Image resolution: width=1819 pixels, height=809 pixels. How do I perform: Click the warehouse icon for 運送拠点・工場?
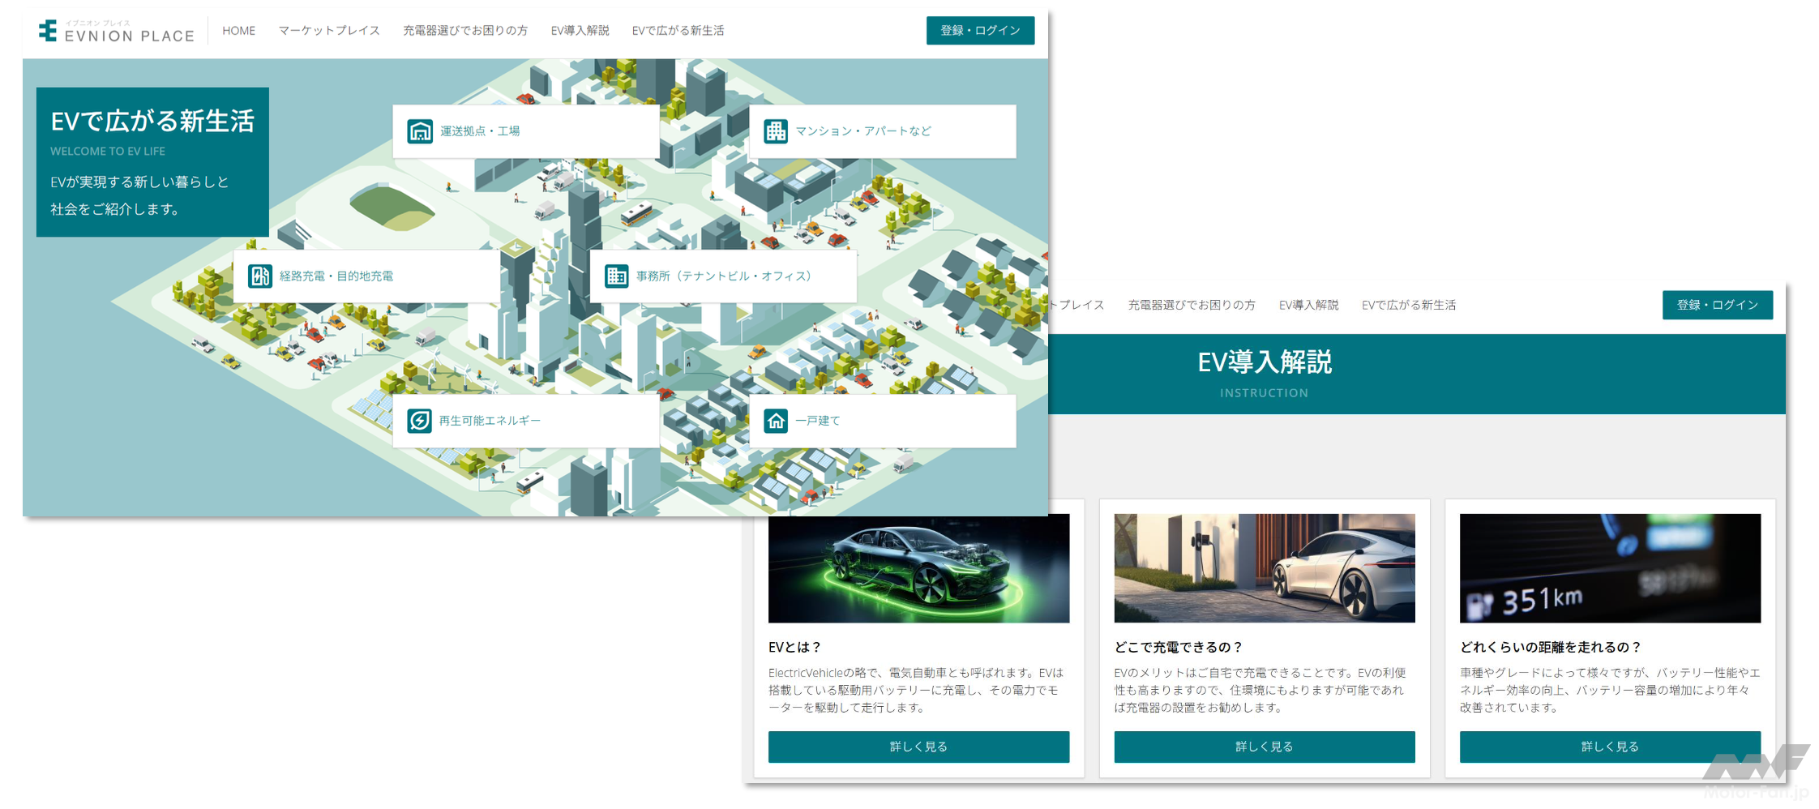pyautogui.click(x=419, y=131)
